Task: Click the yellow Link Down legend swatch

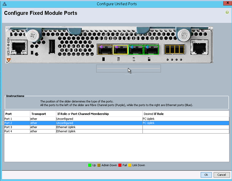Action: pyautogui.click(x=130, y=165)
